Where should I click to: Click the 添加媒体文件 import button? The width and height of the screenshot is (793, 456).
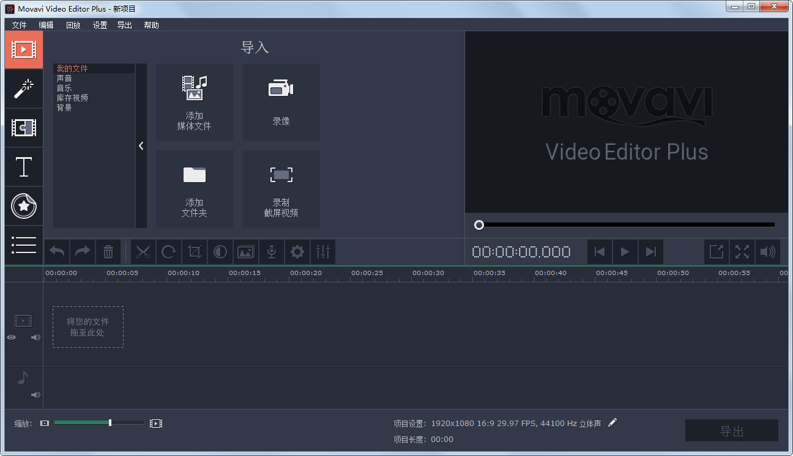(194, 101)
